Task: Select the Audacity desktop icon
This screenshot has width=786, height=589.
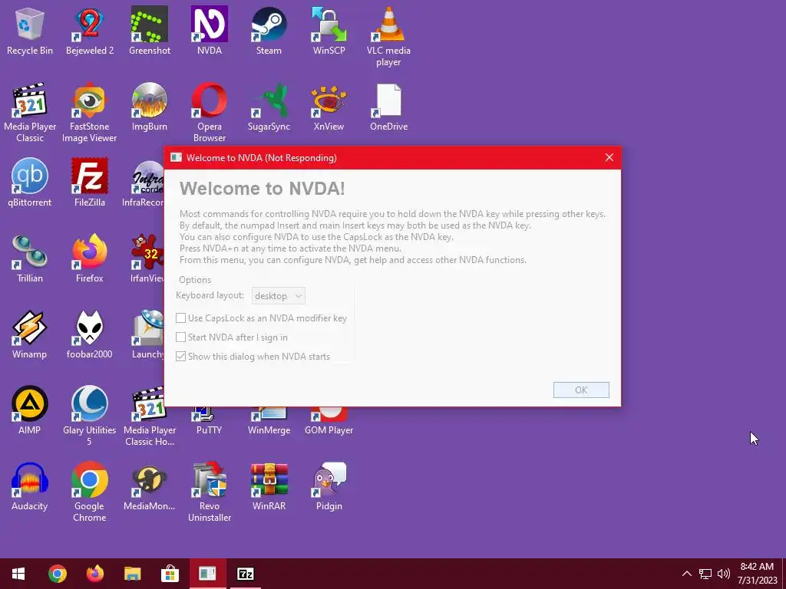Action: (x=30, y=486)
